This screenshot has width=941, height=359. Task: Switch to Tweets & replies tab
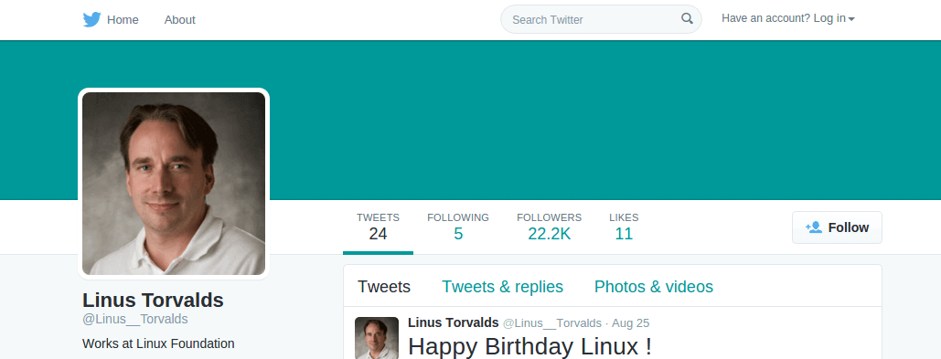click(x=502, y=287)
